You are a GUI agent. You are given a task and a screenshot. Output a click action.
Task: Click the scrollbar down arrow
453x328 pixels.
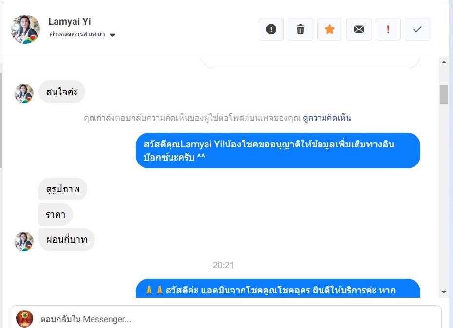(444, 292)
